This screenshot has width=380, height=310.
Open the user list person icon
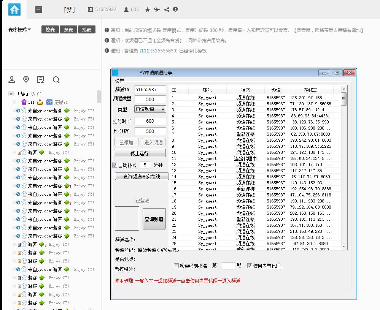12,79
